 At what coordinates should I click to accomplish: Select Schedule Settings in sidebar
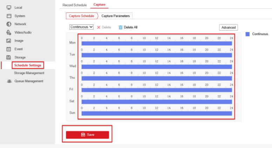pos(27,65)
